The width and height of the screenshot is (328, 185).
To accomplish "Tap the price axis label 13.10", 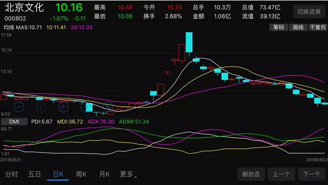I will click(x=6, y=72).
